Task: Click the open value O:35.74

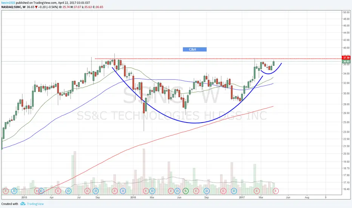Action: 65,7
